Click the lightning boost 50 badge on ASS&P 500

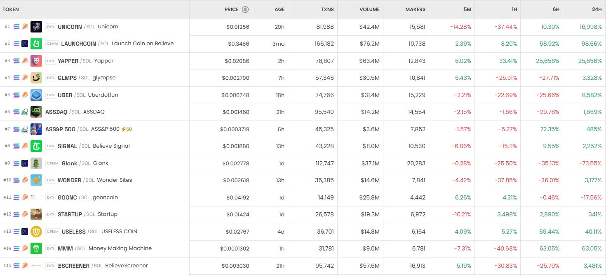[127, 129]
